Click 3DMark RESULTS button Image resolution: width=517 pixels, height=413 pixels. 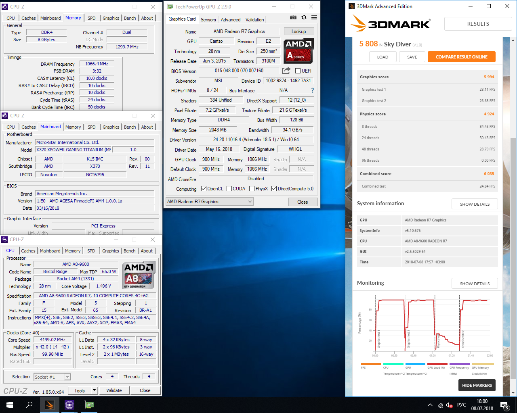[478, 24]
